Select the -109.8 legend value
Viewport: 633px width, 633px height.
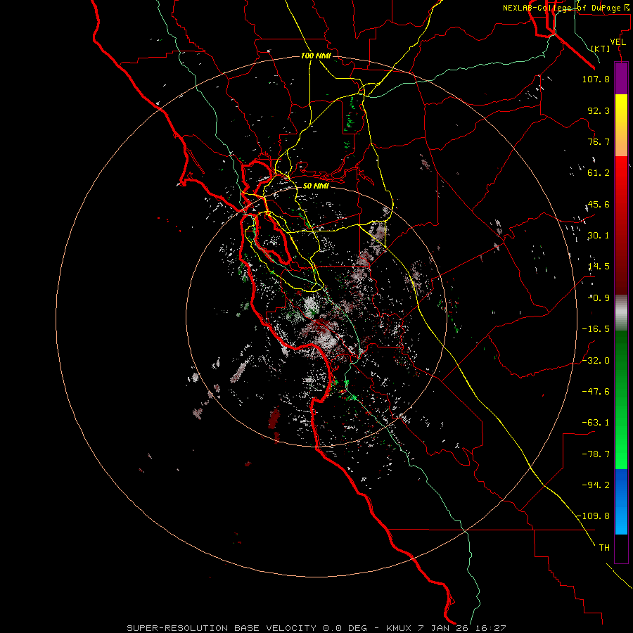click(593, 516)
